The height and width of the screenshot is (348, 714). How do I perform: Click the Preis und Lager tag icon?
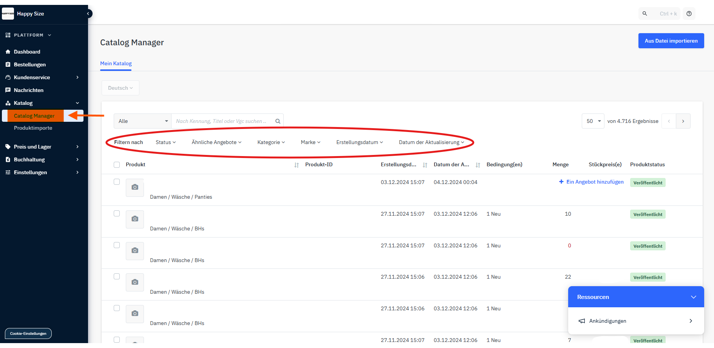coord(8,147)
